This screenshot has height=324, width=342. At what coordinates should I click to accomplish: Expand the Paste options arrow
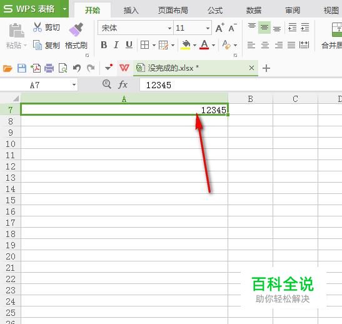[x=25, y=46]
